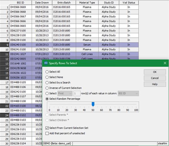Click cell DO1648 1082

click(x=21, y=64)
